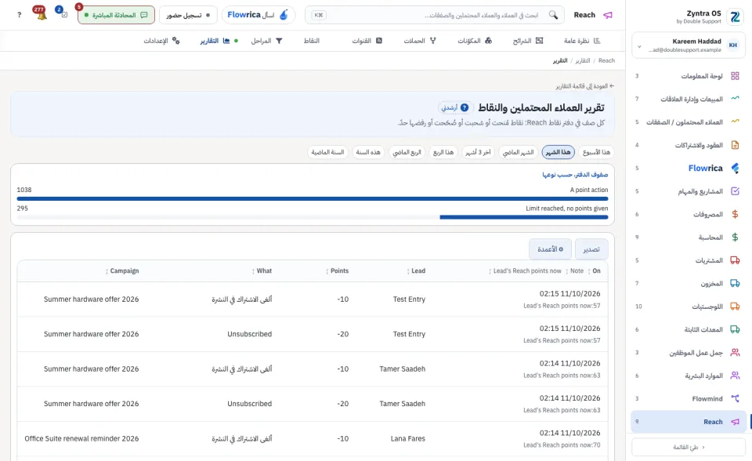Click the help question mark icon in top bar
Screen dimensions: 752x461
pyautogui.click(x=19, y=15)
